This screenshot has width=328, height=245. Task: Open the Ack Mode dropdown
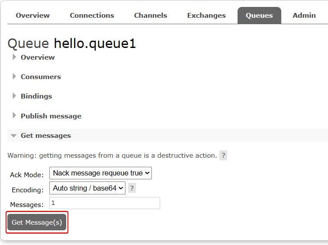coord(100,173)
